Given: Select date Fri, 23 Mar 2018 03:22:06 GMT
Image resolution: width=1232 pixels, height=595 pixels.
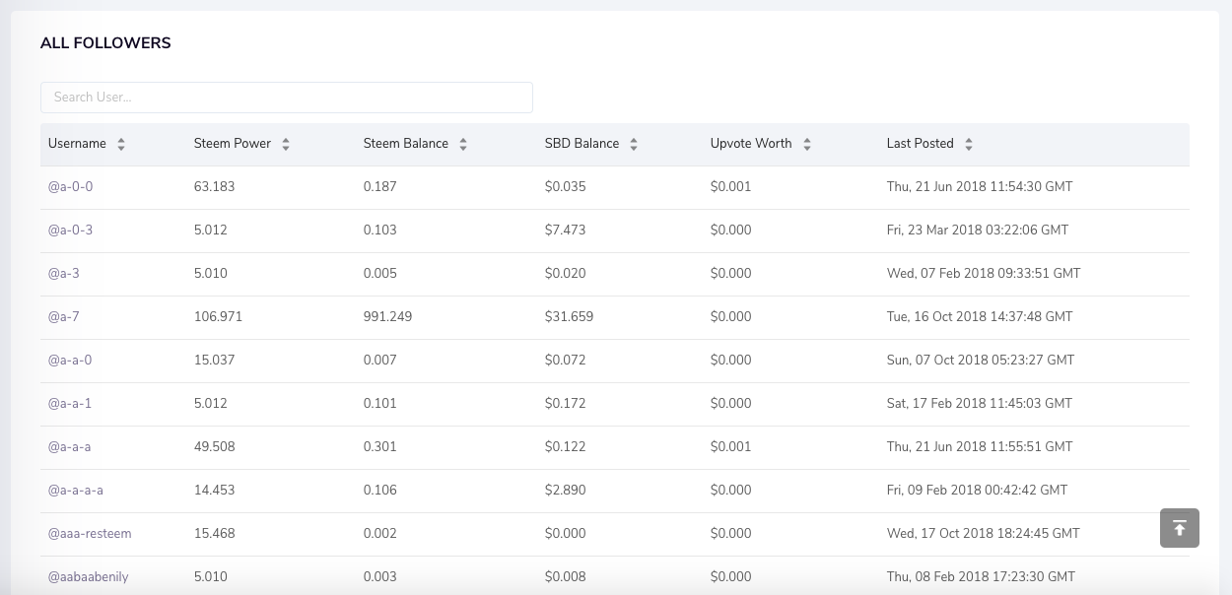Looking at the screenshot, I should coord(978,231).
